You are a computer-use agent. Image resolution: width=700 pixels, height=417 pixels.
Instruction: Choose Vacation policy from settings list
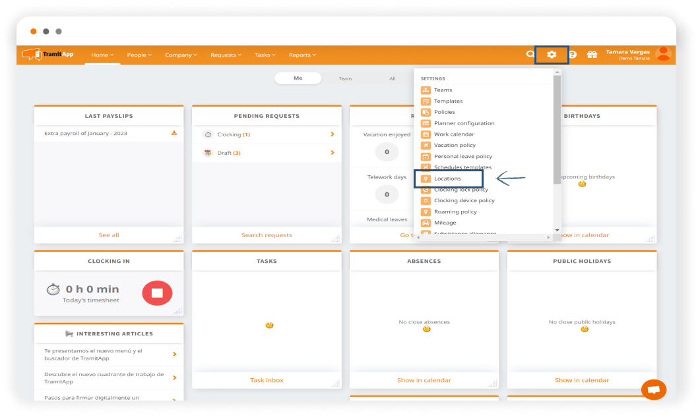(455, 145)
